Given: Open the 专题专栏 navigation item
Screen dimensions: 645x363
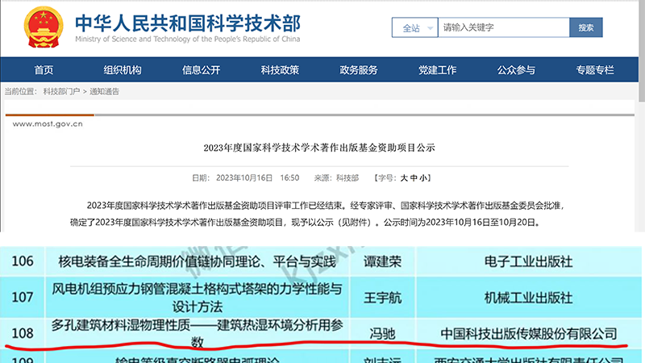Looking at the screenshot, I should 595,70.
